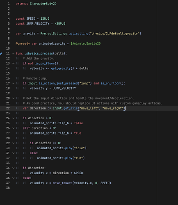
Task: Click the '# Add the gravity.' comment
Action: click(x=39, y=59)
